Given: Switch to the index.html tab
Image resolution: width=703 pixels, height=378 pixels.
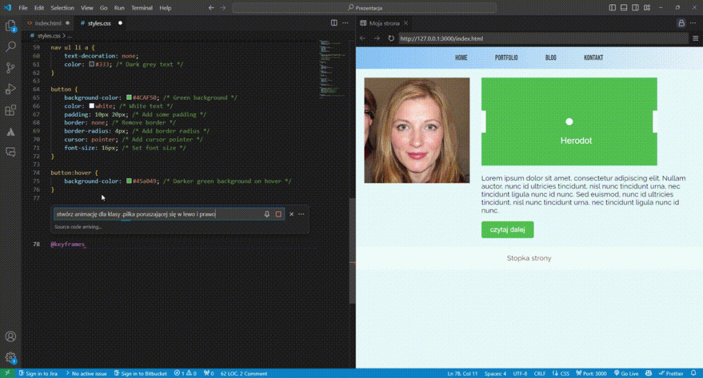Looking at the screenshot, I should [x=48, y=23].
